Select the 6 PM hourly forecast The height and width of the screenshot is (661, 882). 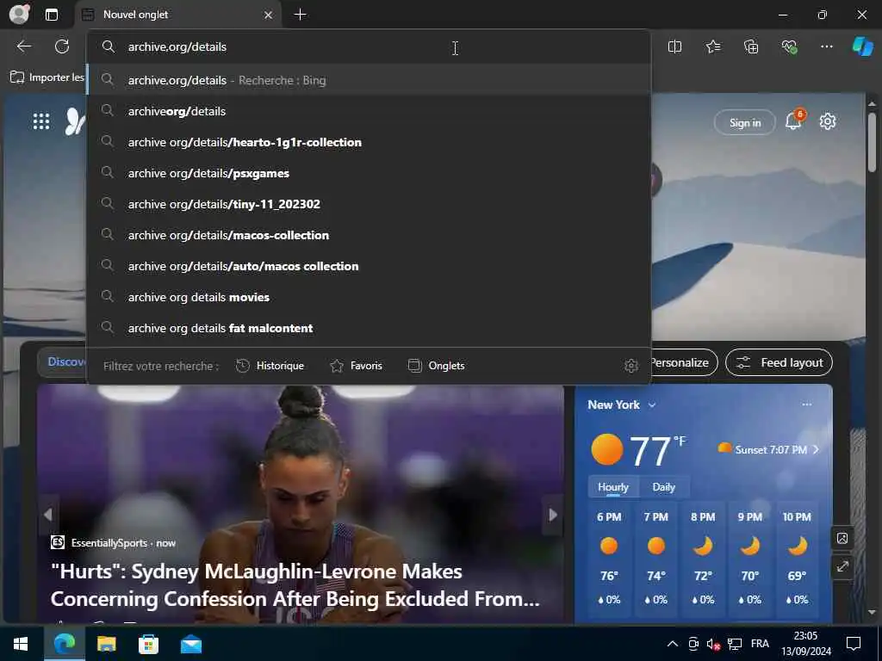pyautogui.click(x=609, y=559)
